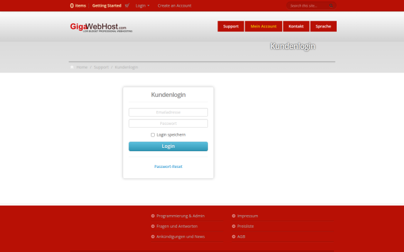Image resolution: width=404 pixels, height=252 pixels.
Task: Click bullet icon beside Fragen und Antworten
Action: click(x=153, y=226)
